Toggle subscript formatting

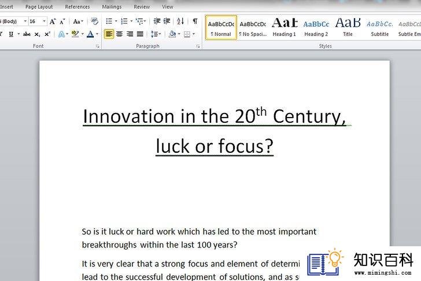click(x=37, y=34)
